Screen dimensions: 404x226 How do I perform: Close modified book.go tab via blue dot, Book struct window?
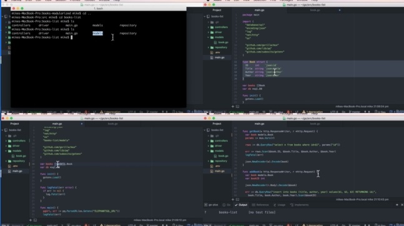pyautogui.click(x=340, y=10)
